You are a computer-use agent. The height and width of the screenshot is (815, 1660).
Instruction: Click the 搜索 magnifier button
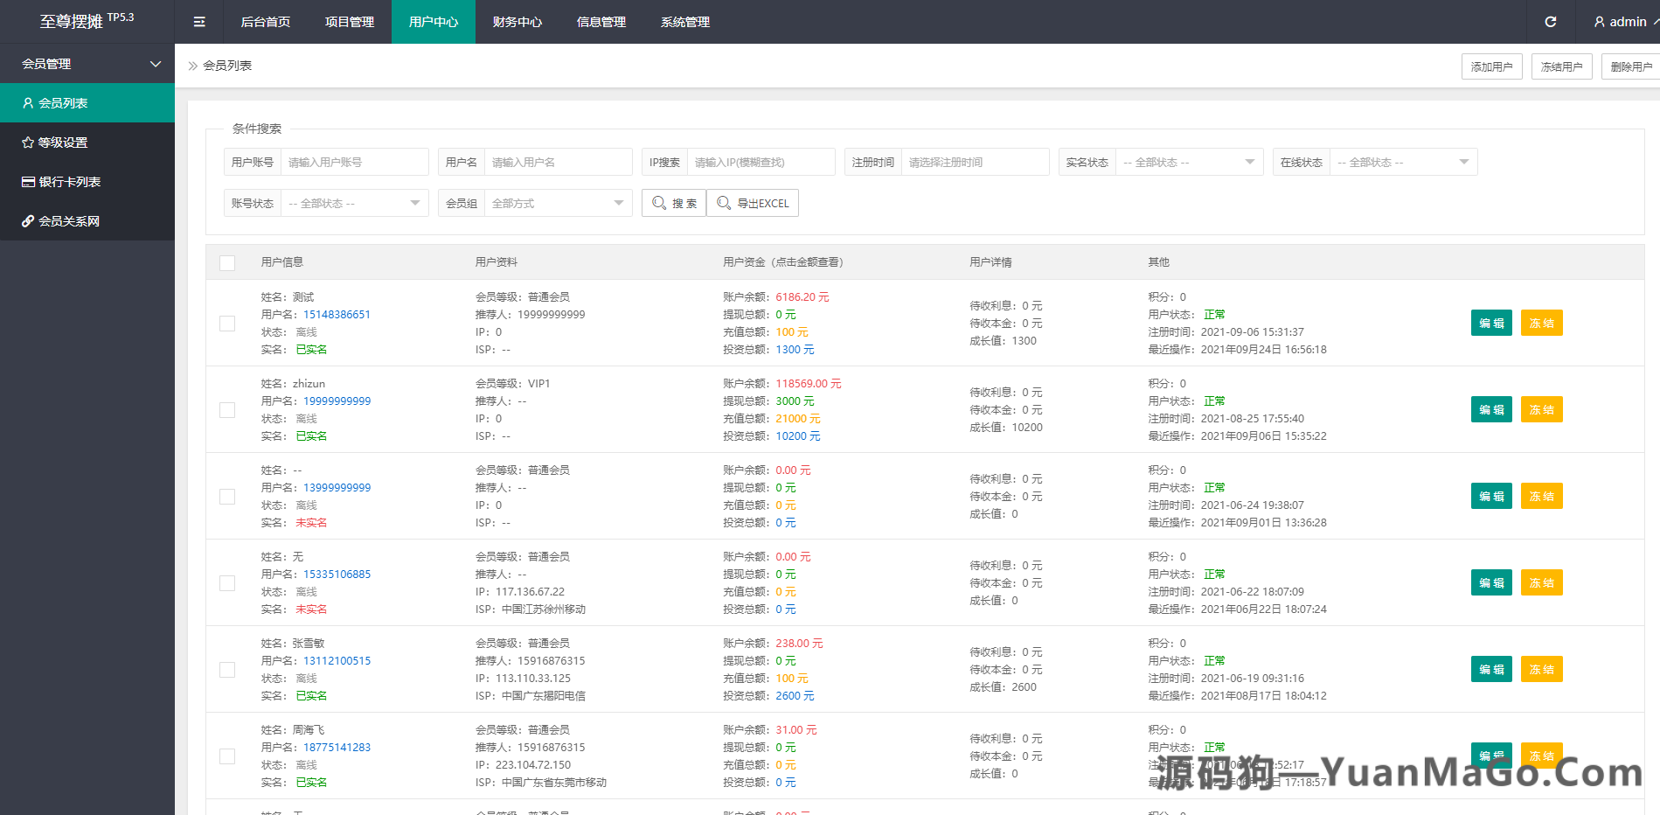[673, 203]
